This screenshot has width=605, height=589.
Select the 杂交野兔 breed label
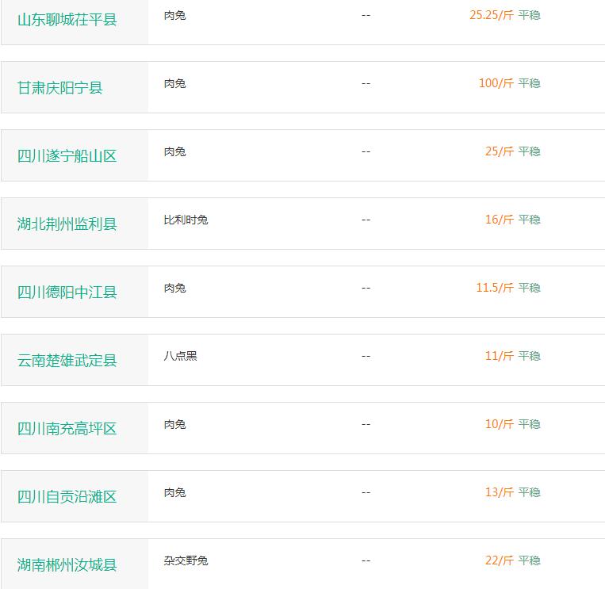186,560
